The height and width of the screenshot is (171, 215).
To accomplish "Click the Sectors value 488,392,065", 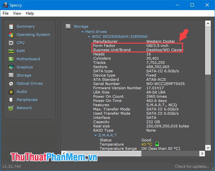I will click(x=158, y=67).
